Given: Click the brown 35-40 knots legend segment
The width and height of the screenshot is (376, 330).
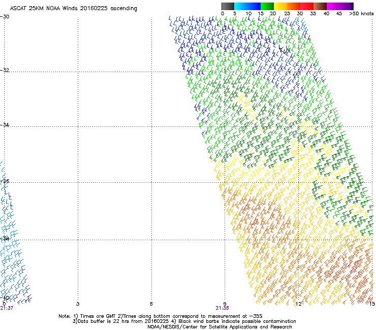Looking at the screenshot, I should pos(320,6).
